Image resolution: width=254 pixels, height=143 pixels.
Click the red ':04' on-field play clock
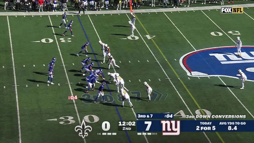point(73,98)
